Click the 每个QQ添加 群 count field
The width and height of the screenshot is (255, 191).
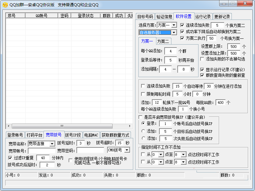coord(170,51)
